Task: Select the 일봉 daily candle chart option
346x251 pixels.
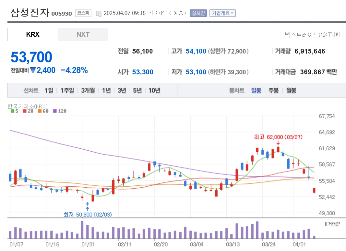Action: point(256,91)
